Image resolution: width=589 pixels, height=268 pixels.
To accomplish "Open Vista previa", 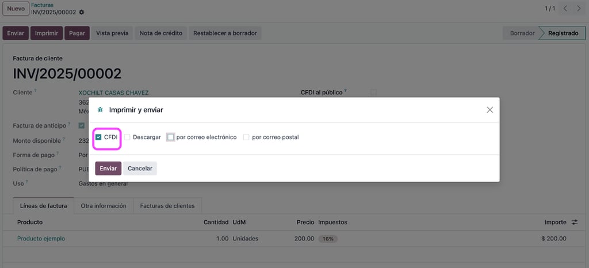I will (112, 33).
